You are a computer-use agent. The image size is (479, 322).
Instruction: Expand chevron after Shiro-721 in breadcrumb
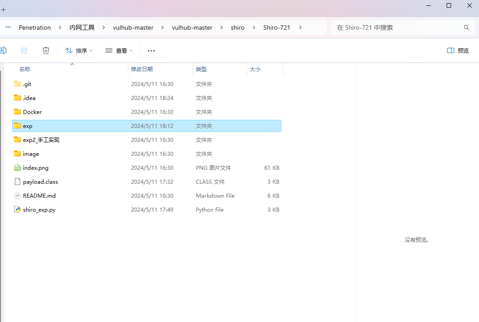point(300,27)
